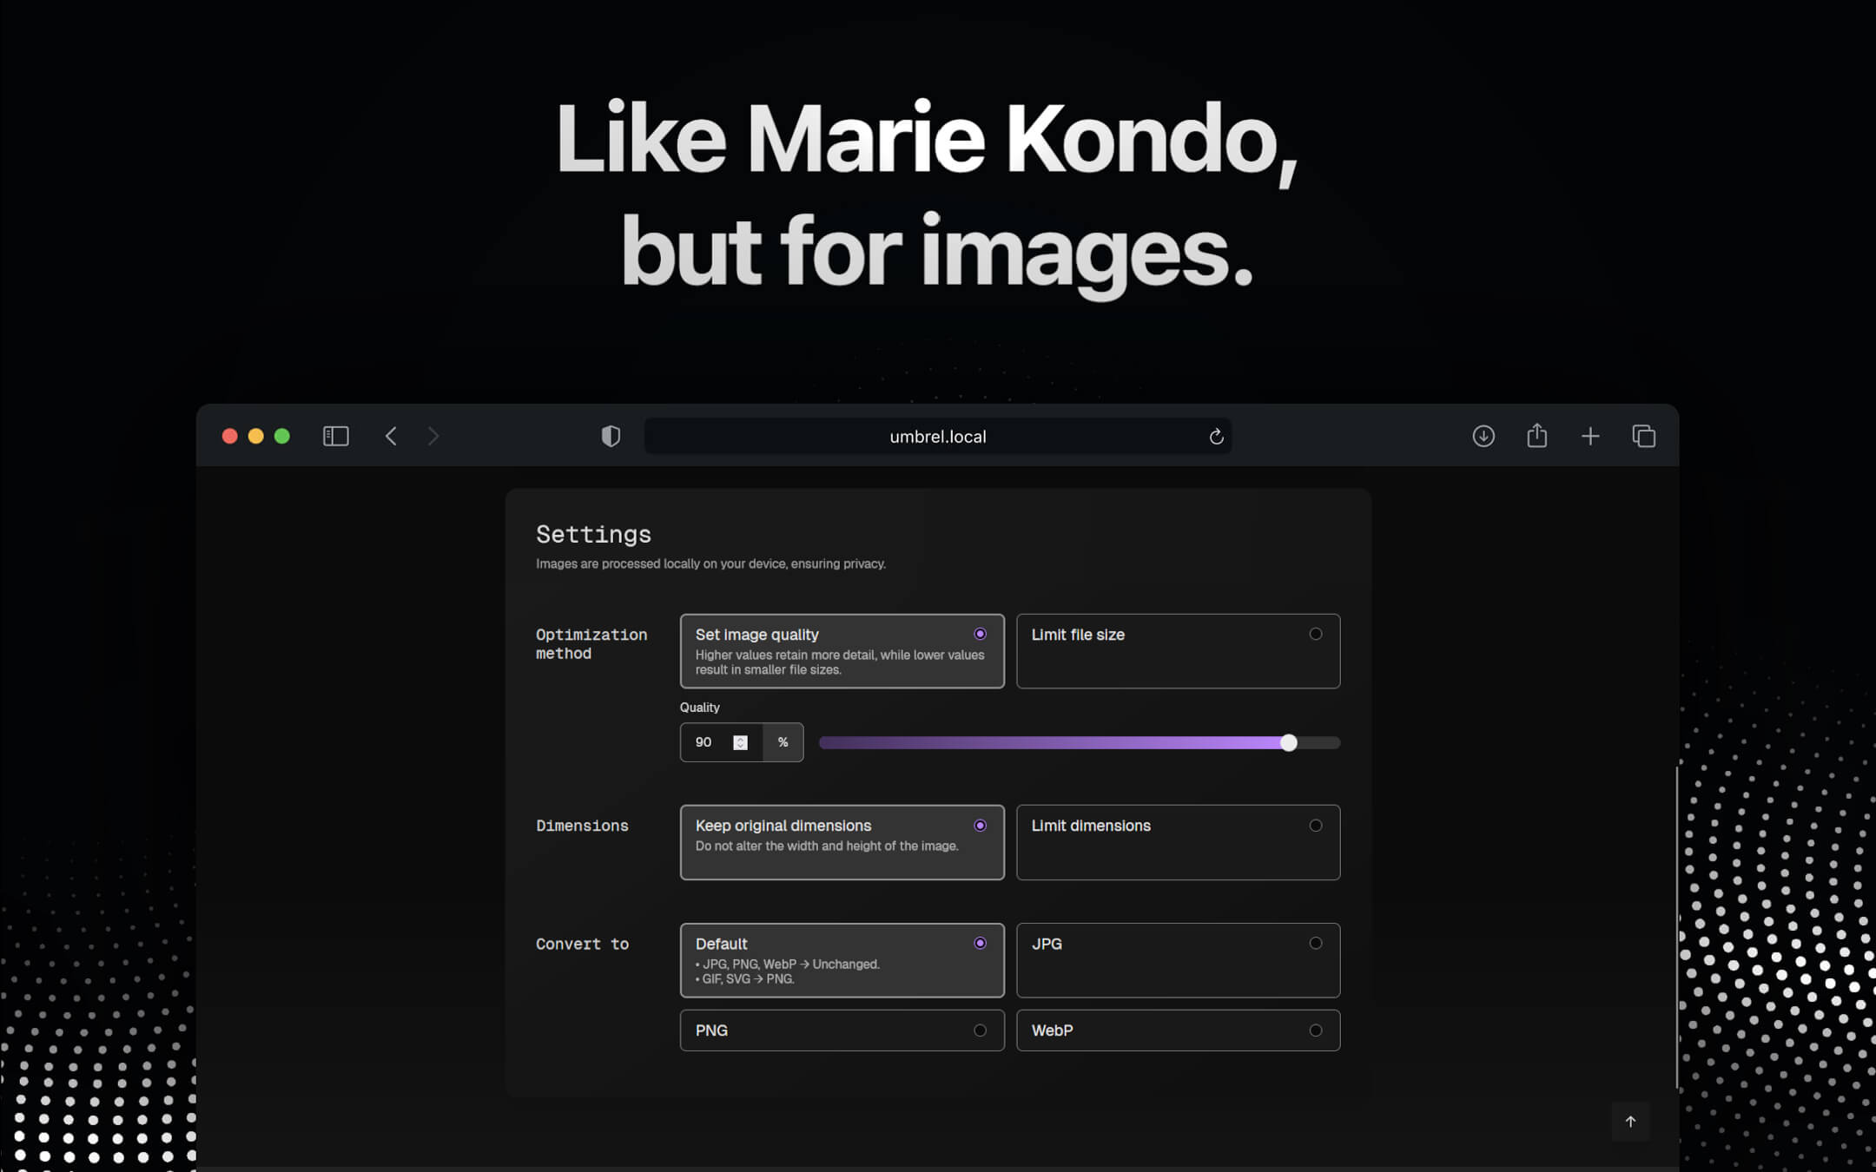Click the quality stepper up arrow
Image resolution: width=1876 pixels, height=1172 pixels.
[740, 738]
